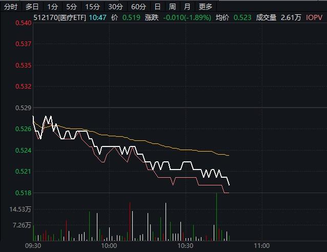Screen dimensions: 327x252
Task: Click the 0.540 price axis label
Action: tap(24, 23)
